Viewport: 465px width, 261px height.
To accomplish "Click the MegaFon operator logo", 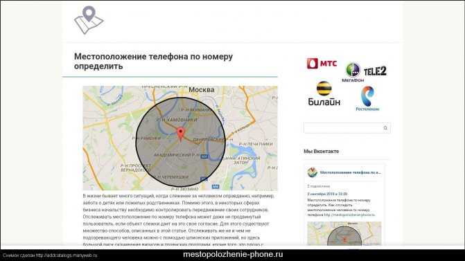I will (353, 73).
